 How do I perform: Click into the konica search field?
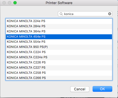[85, 14]
